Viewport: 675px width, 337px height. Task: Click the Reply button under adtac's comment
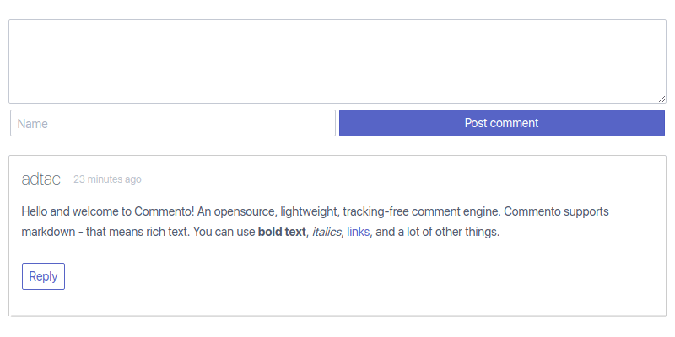pyautogui.click(x=43, y=276)
